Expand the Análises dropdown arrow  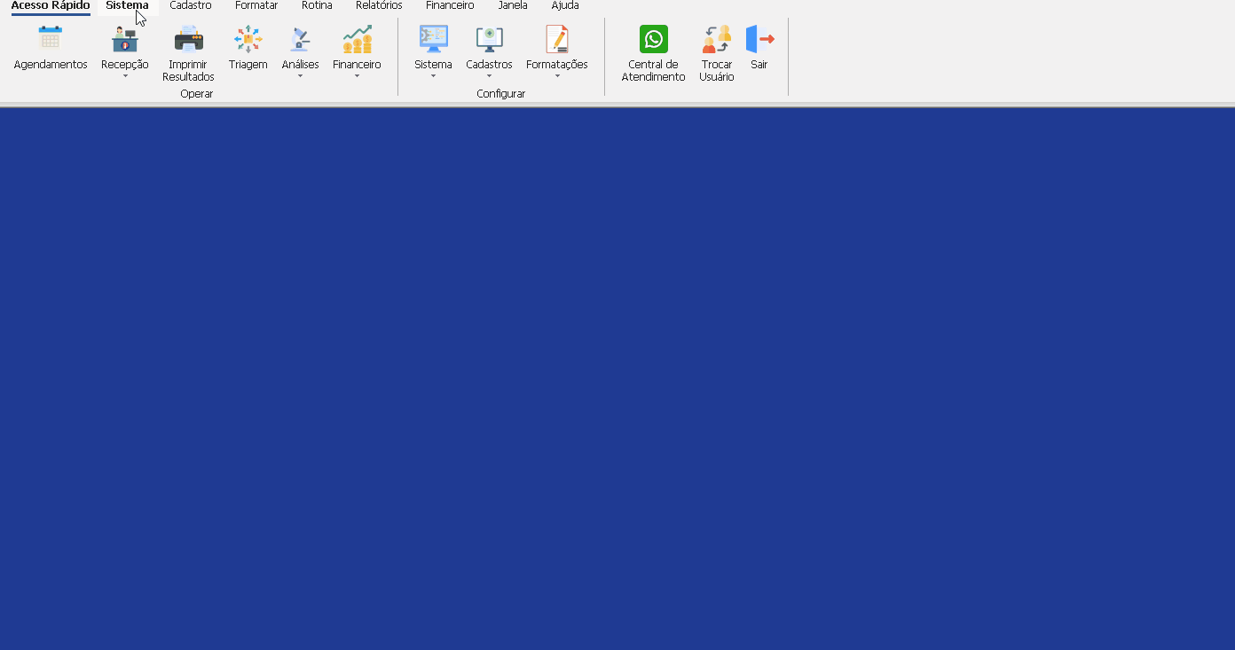coord(300,76)
